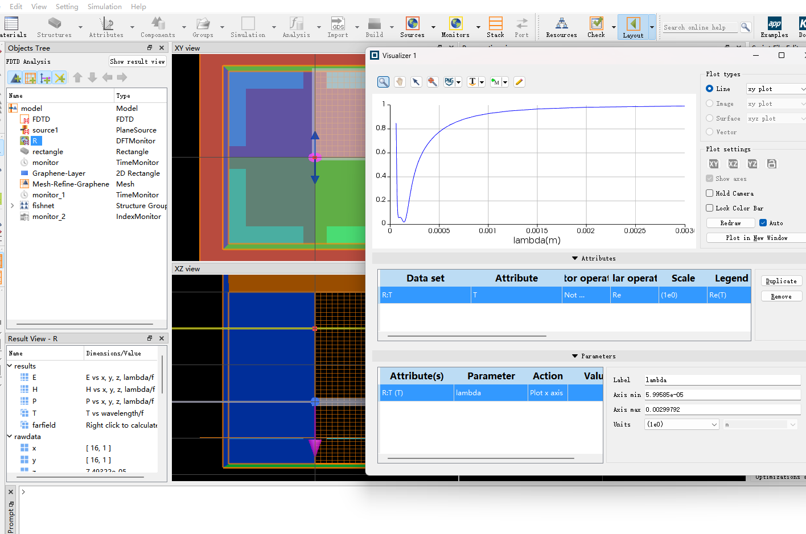
Task: Click the Layout toolbar icon
Action: tap(633, 23)
